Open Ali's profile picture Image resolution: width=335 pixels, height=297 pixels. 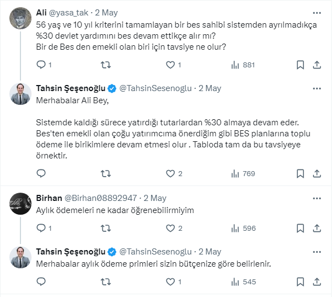point(20,19)
